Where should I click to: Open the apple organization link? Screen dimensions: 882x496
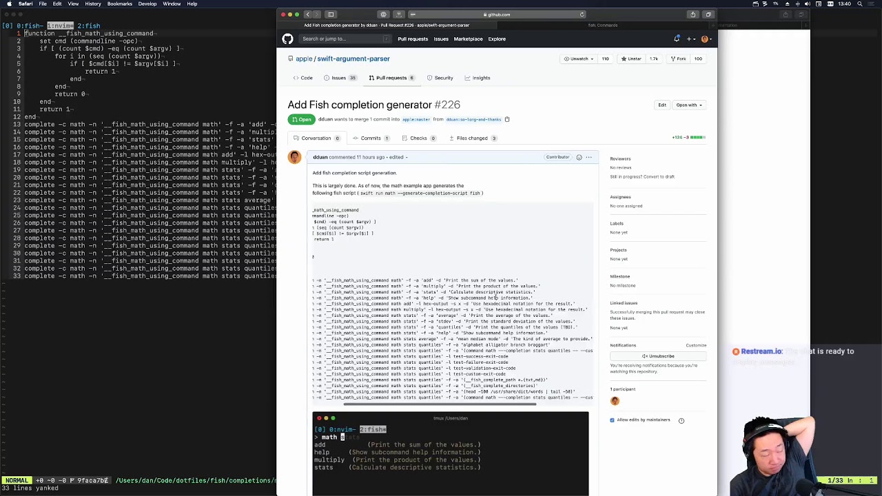click(x=304, y=59)
